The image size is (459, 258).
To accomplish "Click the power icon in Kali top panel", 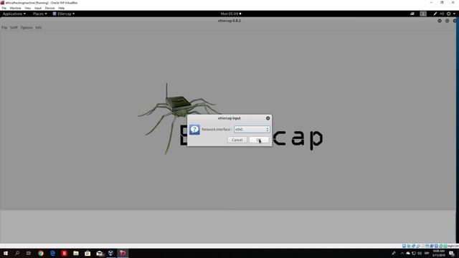I will click(x=448, y=14).
